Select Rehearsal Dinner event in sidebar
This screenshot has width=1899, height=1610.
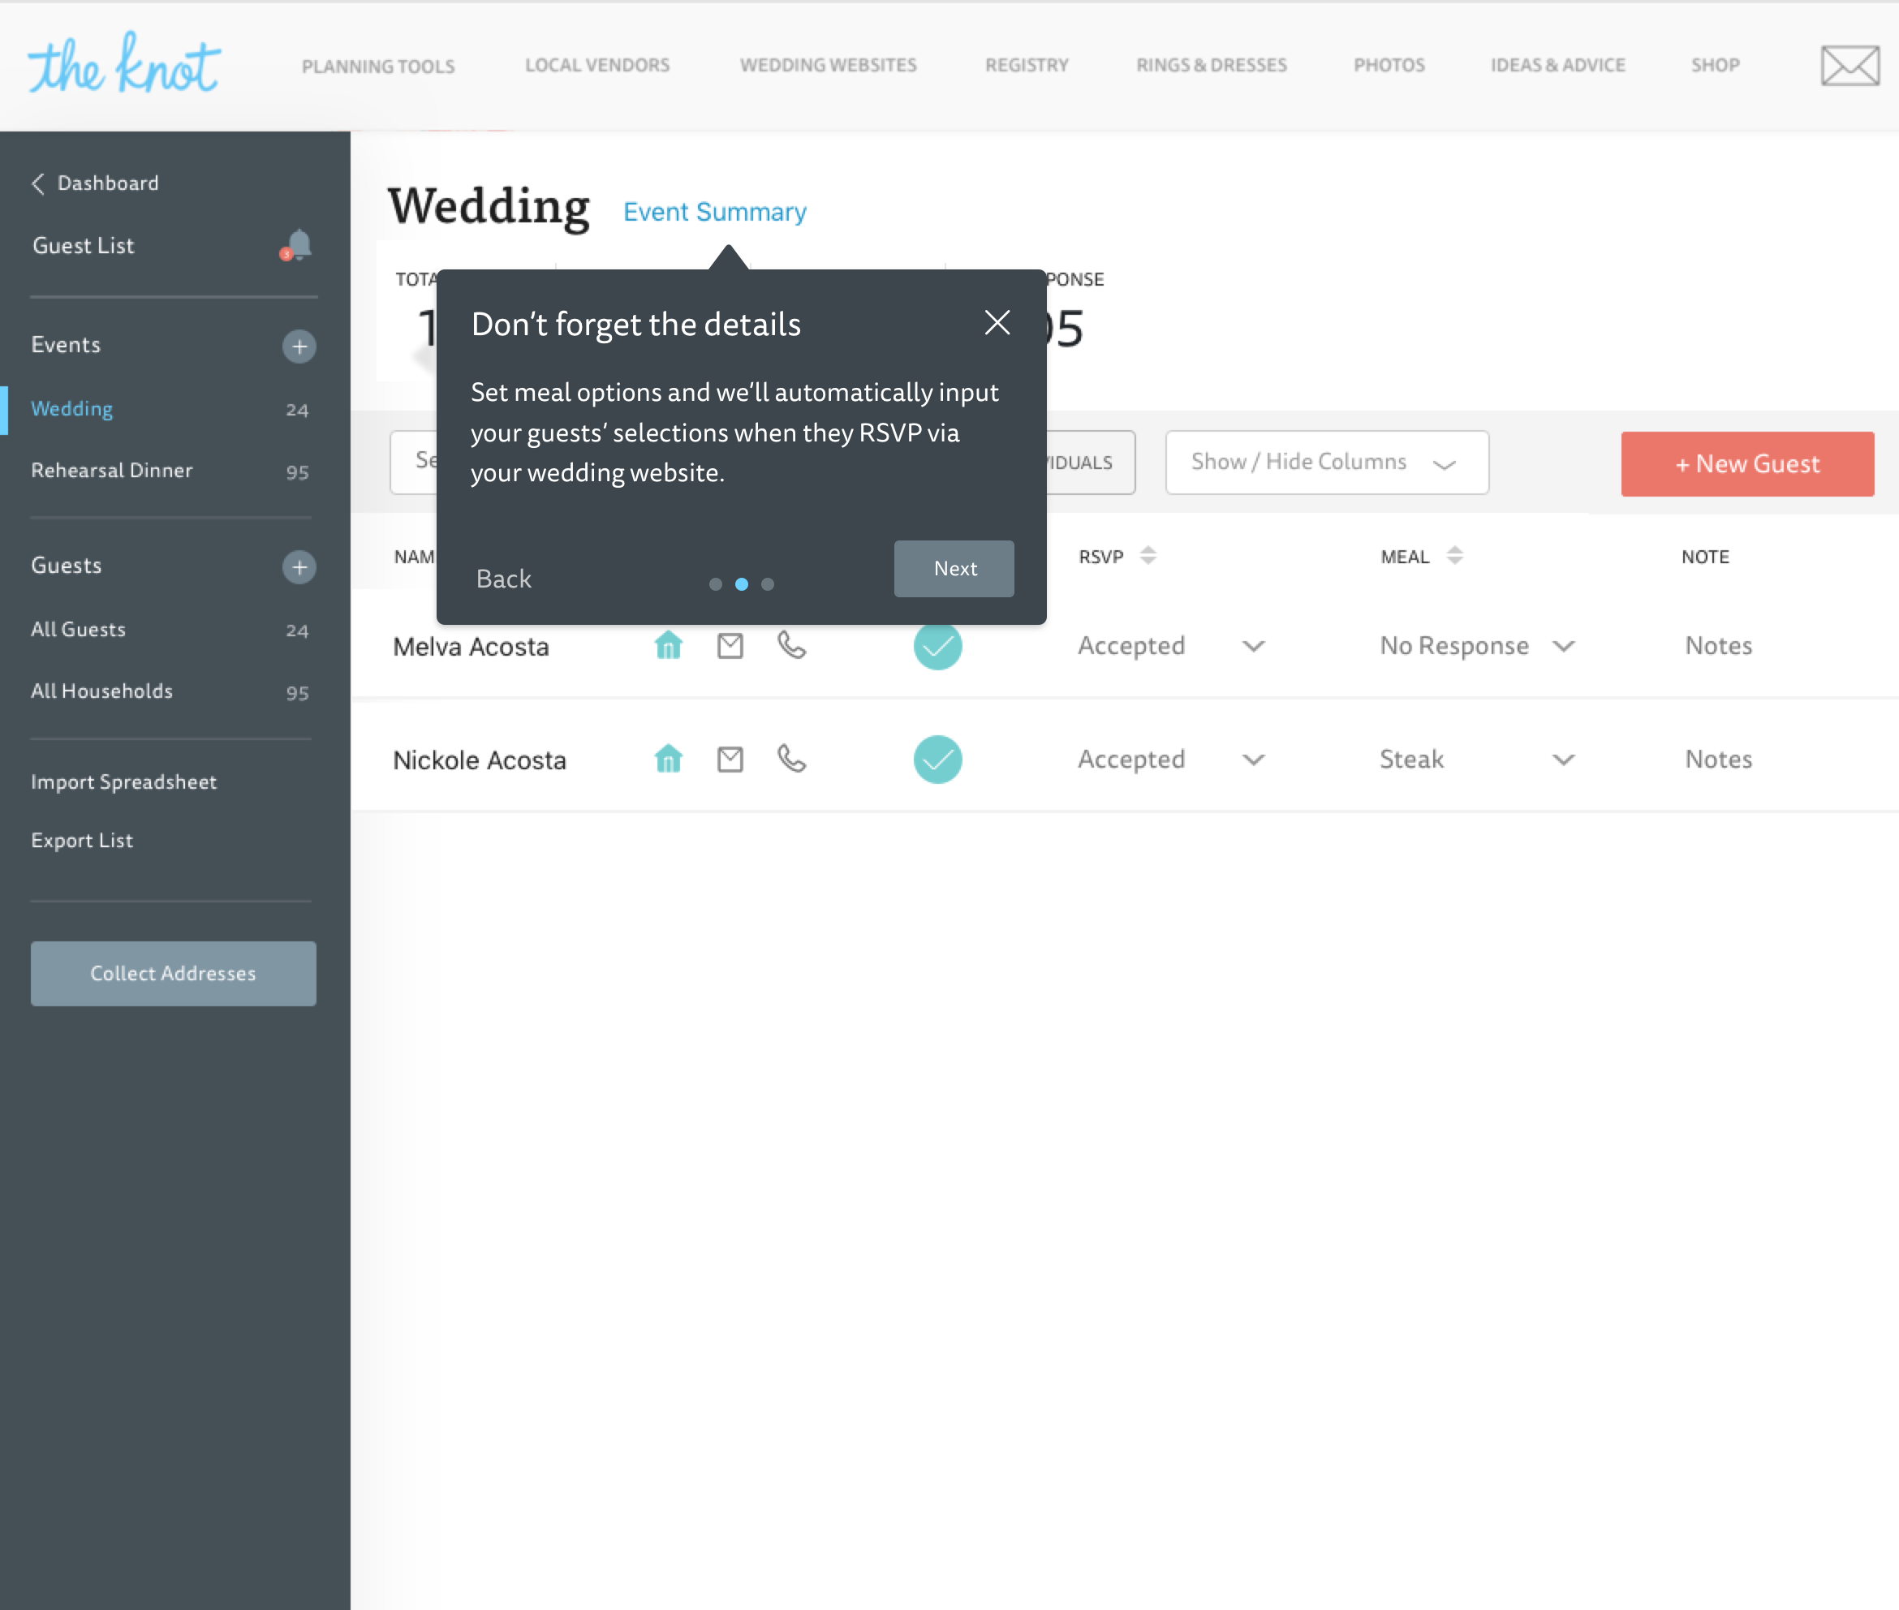click(112, 470)
